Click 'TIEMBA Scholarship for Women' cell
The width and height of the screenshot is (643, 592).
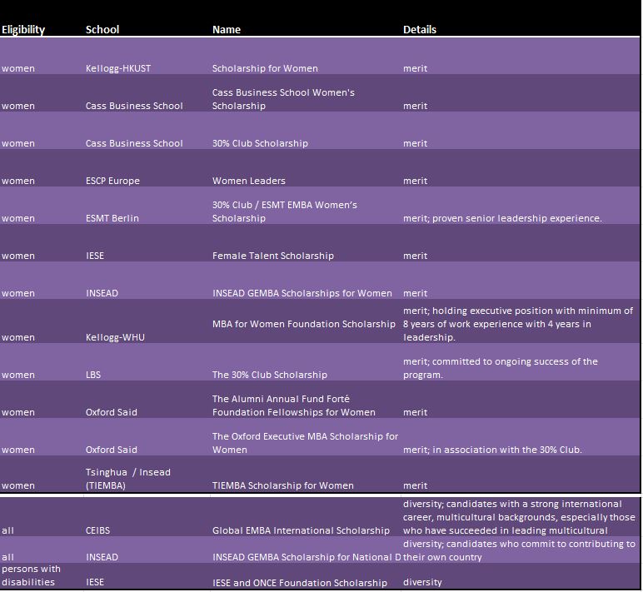283,485
